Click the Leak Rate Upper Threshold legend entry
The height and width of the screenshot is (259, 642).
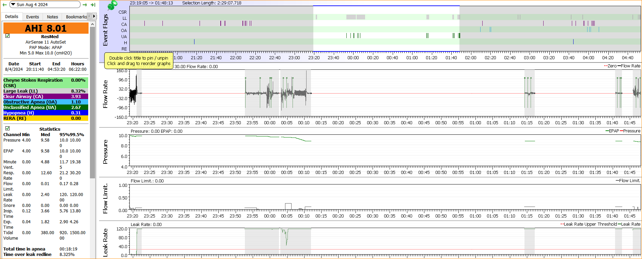tap(589, 224)
